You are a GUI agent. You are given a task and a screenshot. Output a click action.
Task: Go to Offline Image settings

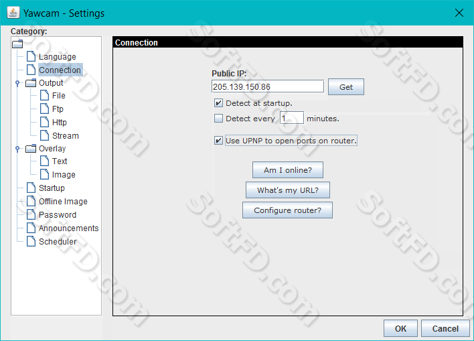tap(63, 201)
